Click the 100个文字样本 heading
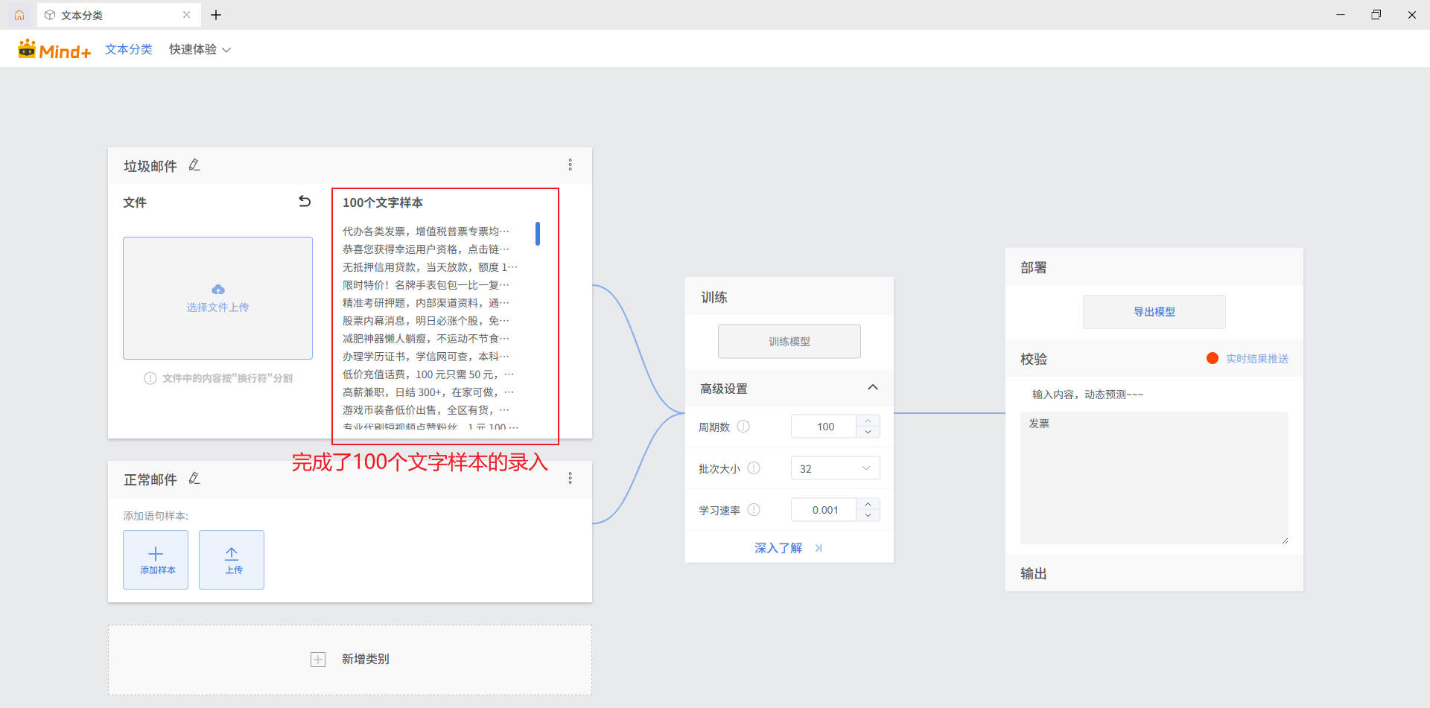This screenshot has height=708, width=1430. (x=383, y=202)
